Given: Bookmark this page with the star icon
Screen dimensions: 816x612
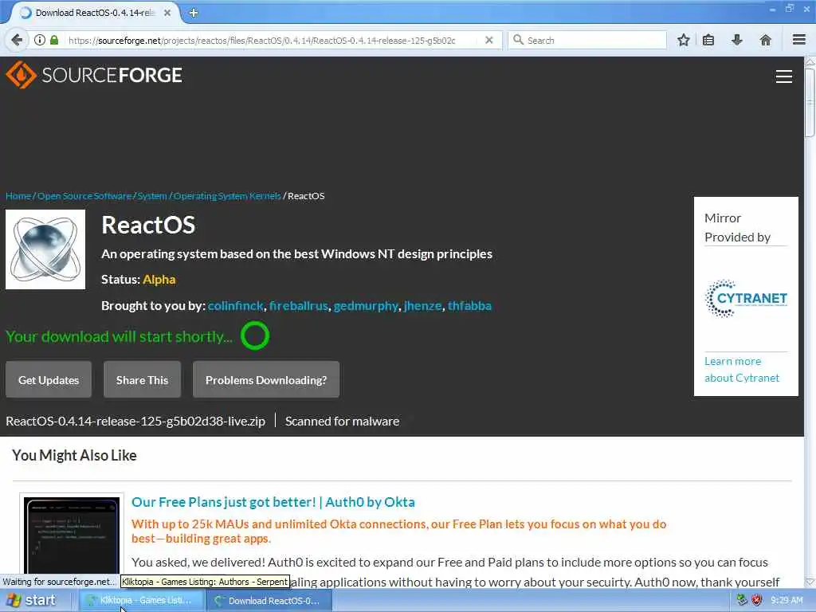Looking at the screenshot, I should coord(683,40).
